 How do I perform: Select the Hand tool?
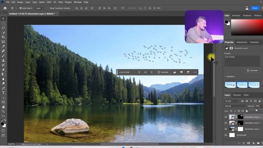click(3, 107)
